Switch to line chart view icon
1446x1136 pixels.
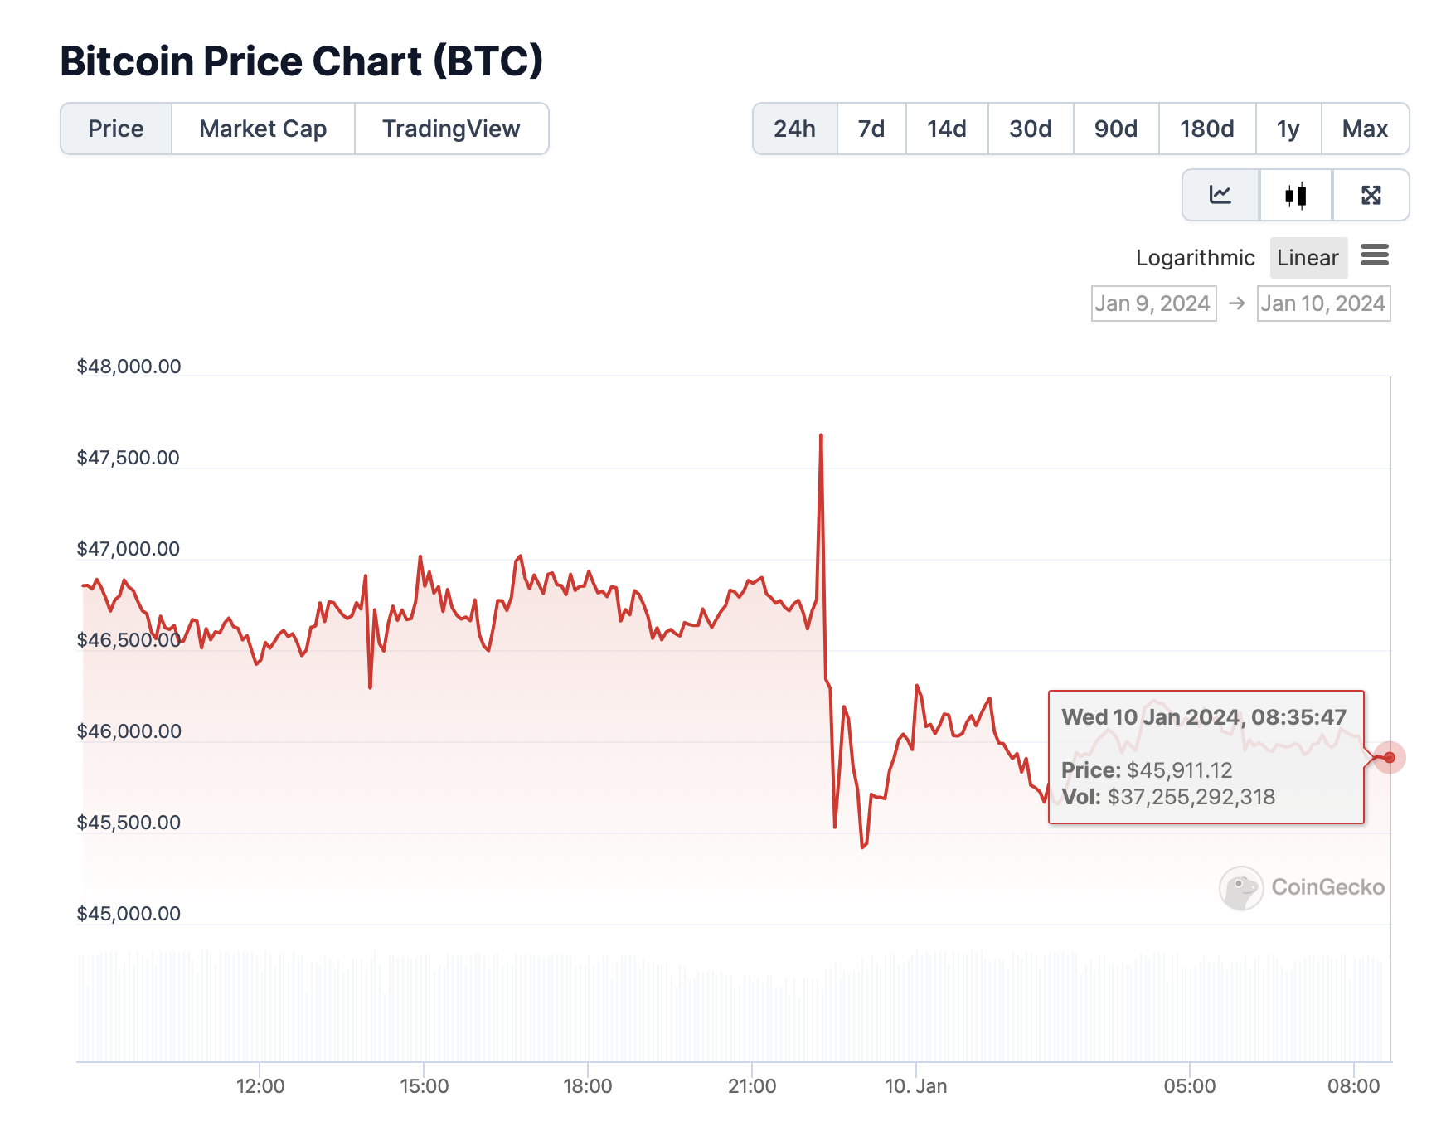point(1220,195)
